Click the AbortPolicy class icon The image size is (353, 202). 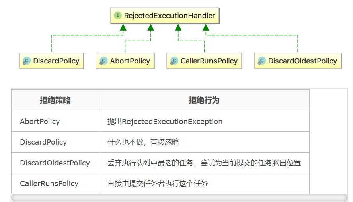pyautogui.click(x=103, y=61)
